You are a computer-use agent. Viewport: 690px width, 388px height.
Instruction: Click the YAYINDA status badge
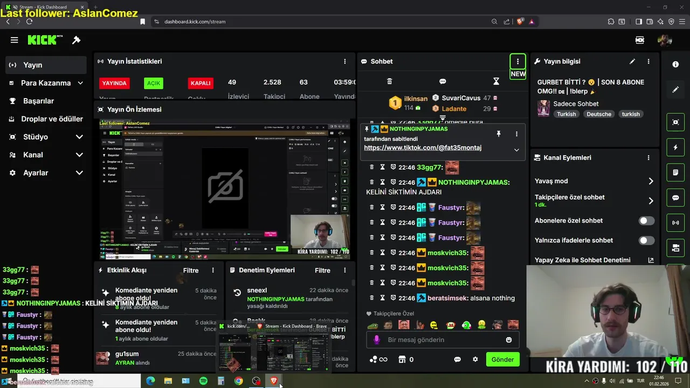pyautogui.click(x=114, y=83)
